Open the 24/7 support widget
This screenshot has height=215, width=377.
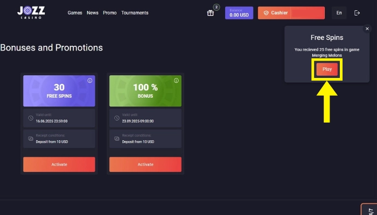click(x=368, y=210)
